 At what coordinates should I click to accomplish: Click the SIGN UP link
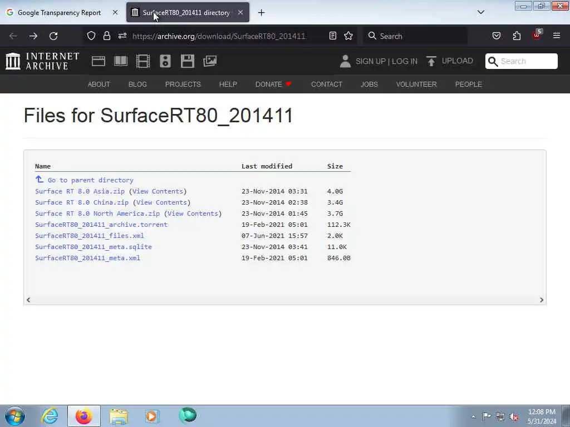[371, 61]
